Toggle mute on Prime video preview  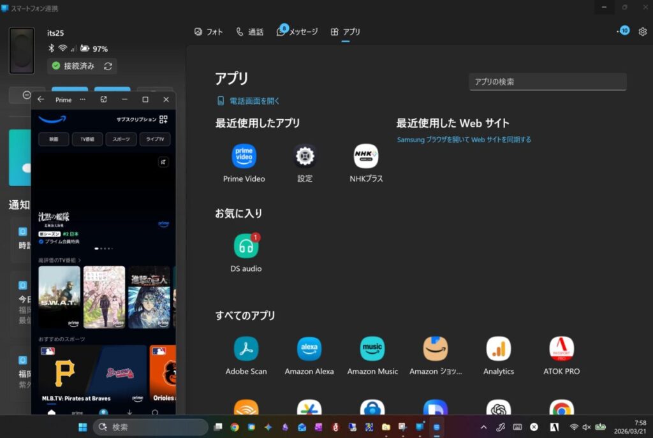click(163, 163)
